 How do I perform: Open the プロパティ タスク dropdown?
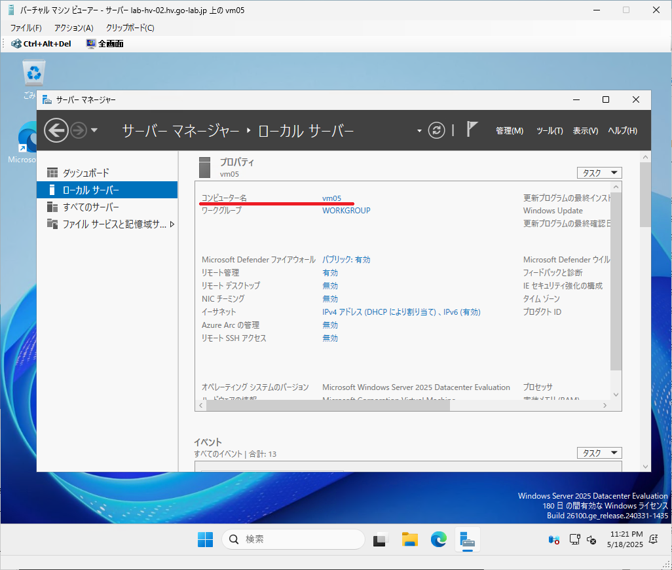pos(599,173)
